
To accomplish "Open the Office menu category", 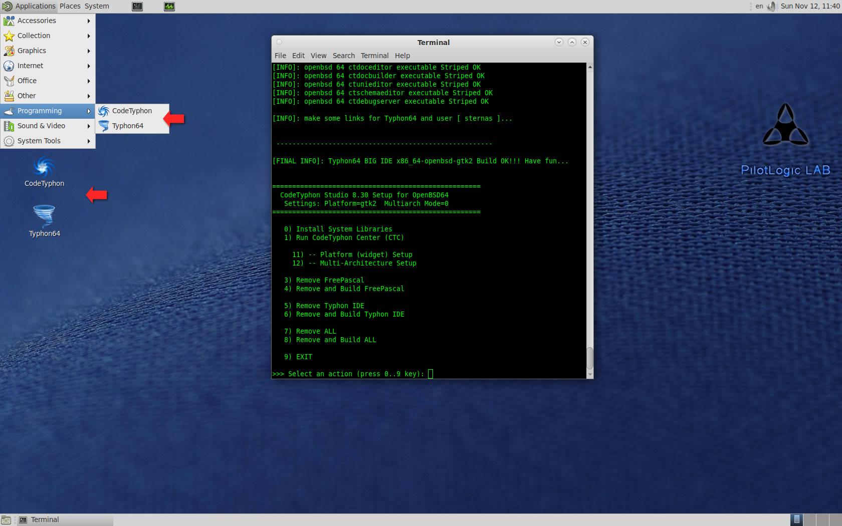I will pyautogui.click(x=48, y=81).
